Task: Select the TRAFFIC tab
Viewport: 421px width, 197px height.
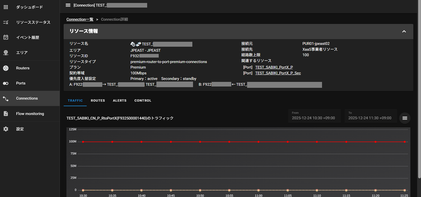Action: tap(75, 101)
